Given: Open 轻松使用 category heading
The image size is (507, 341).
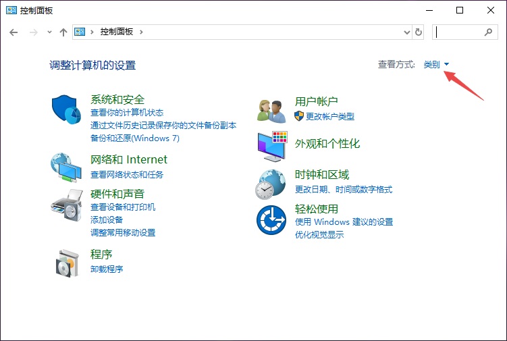Looking at the screenshot, I should tap(316, 209).
